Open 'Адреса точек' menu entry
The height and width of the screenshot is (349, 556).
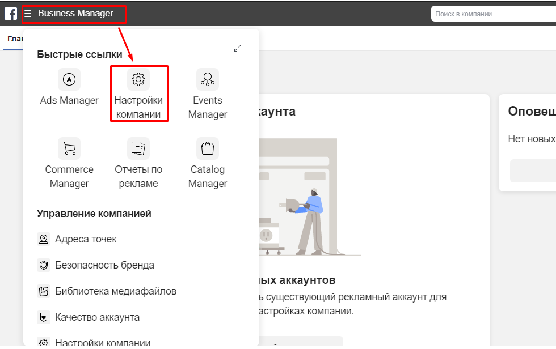86,239
